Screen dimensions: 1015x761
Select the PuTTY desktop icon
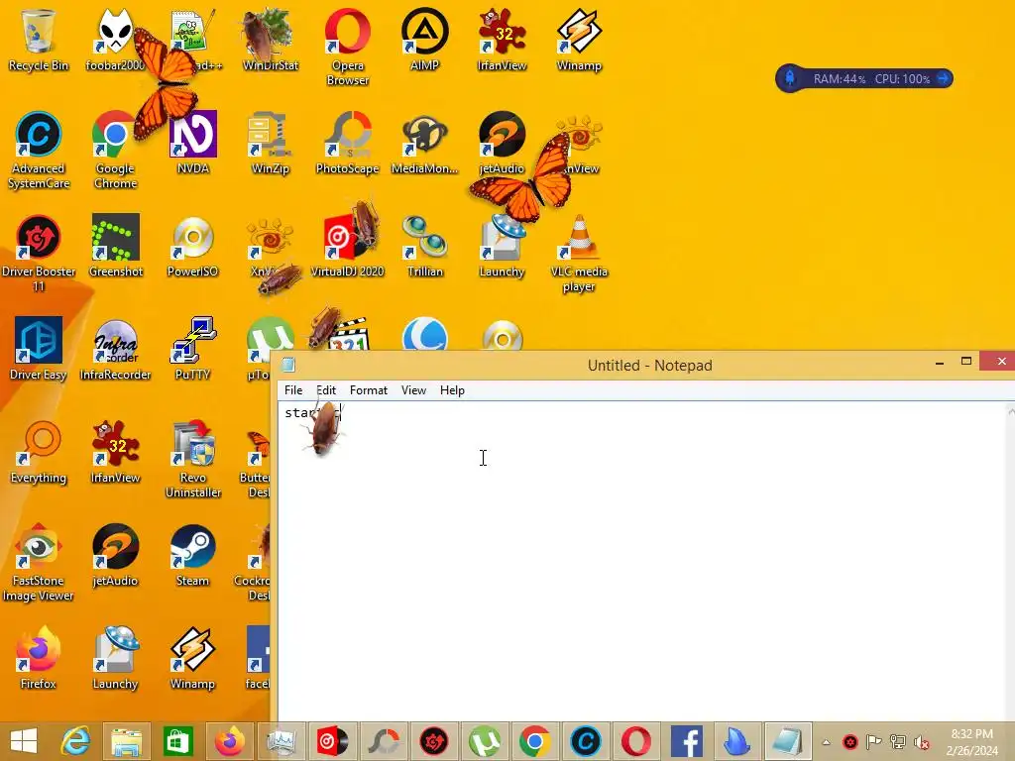pyautogui.click(x=193, y=349)
